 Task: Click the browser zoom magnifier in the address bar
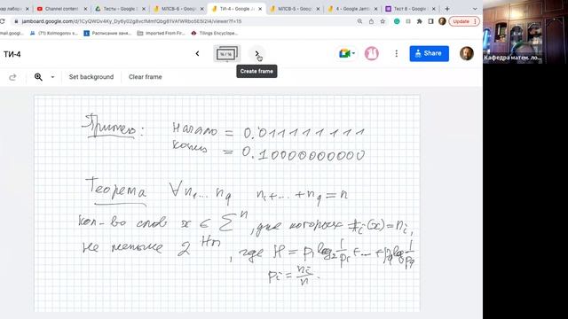pyautogui.click(x=359, y=21)
